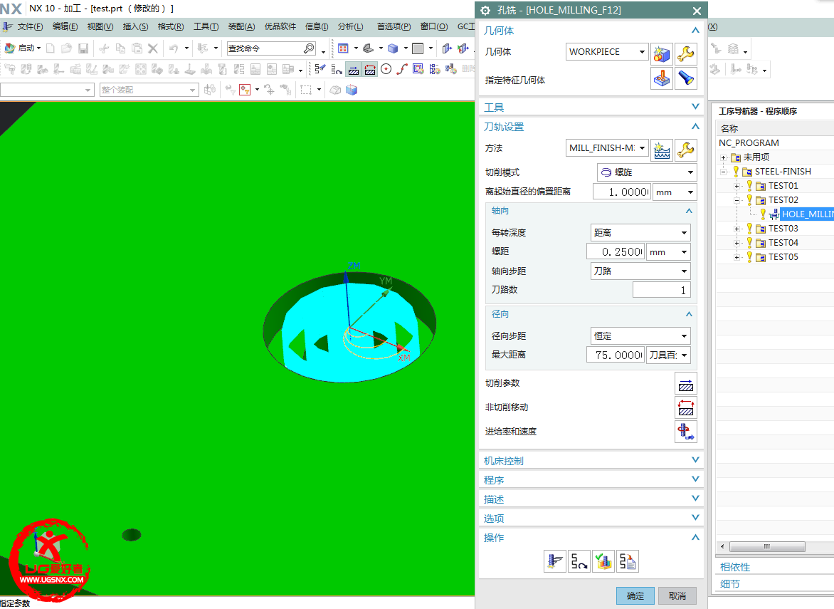Click the fit view icon in toolbar
The image size is (834, 609).
343,48
